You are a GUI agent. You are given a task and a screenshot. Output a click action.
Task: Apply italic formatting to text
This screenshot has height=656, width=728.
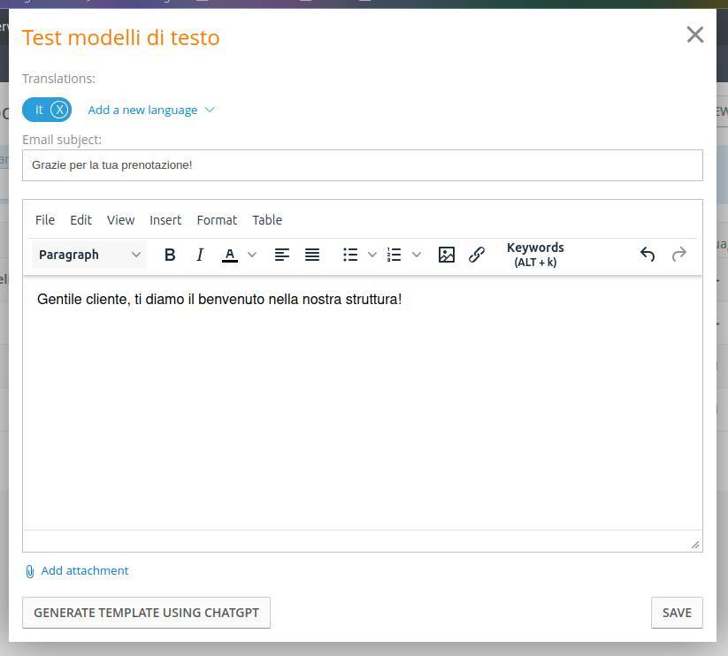click(x=200, y=255)
